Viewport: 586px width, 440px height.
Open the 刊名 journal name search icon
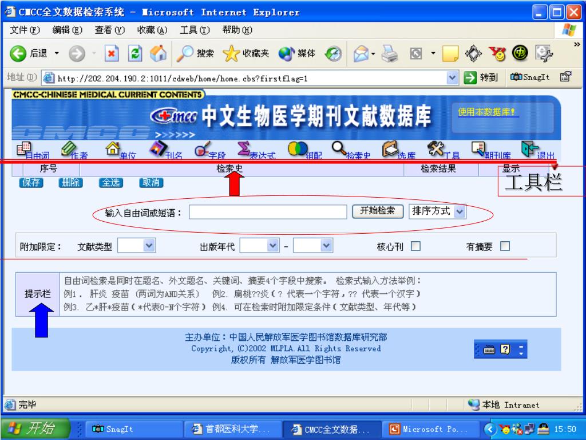click(165, 151)
